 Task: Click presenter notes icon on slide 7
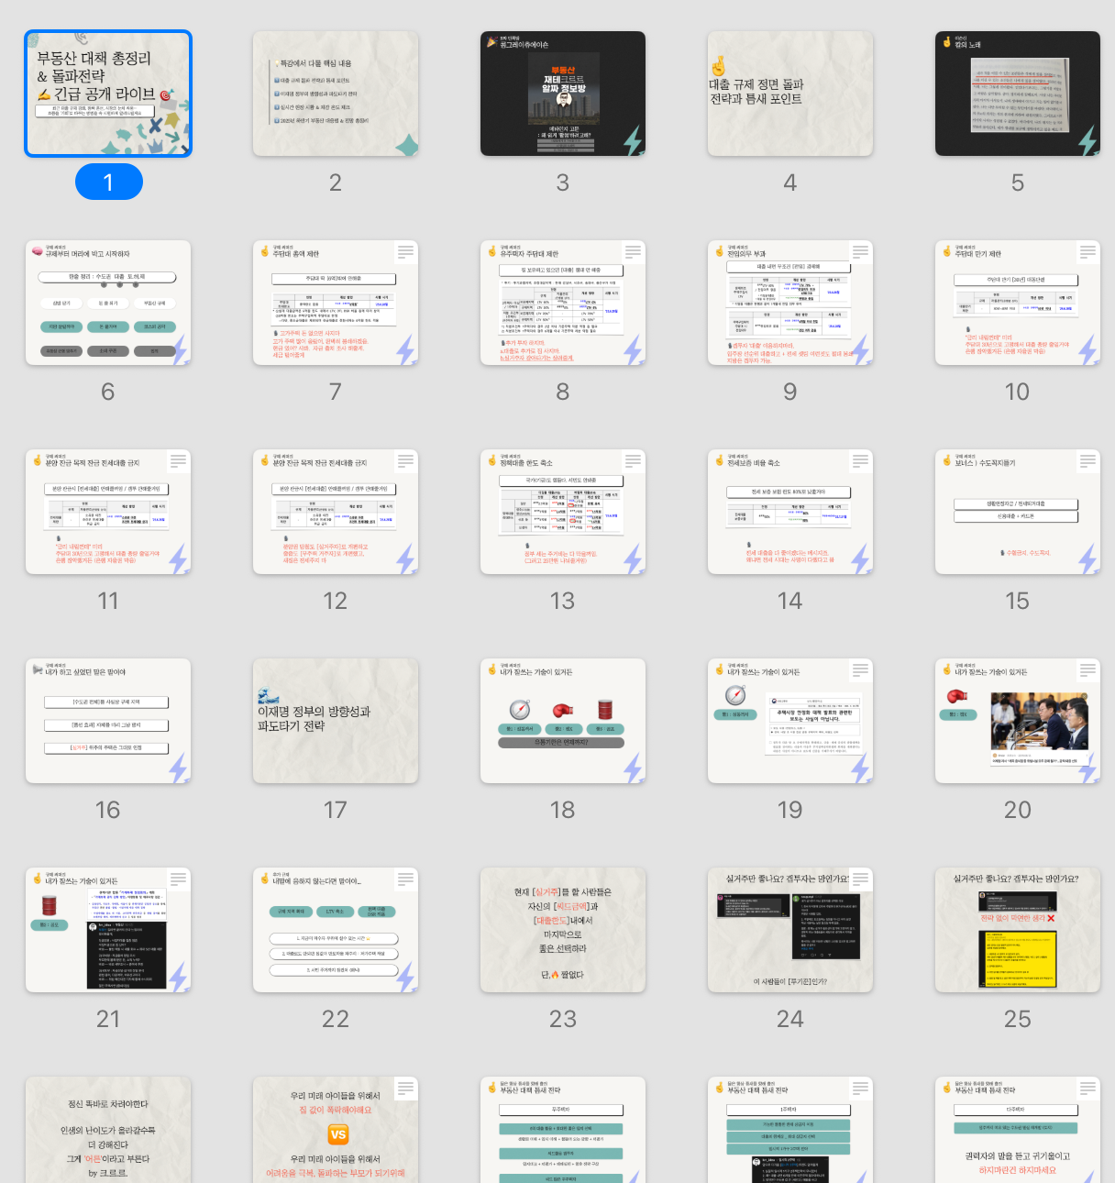coord(405,251)
